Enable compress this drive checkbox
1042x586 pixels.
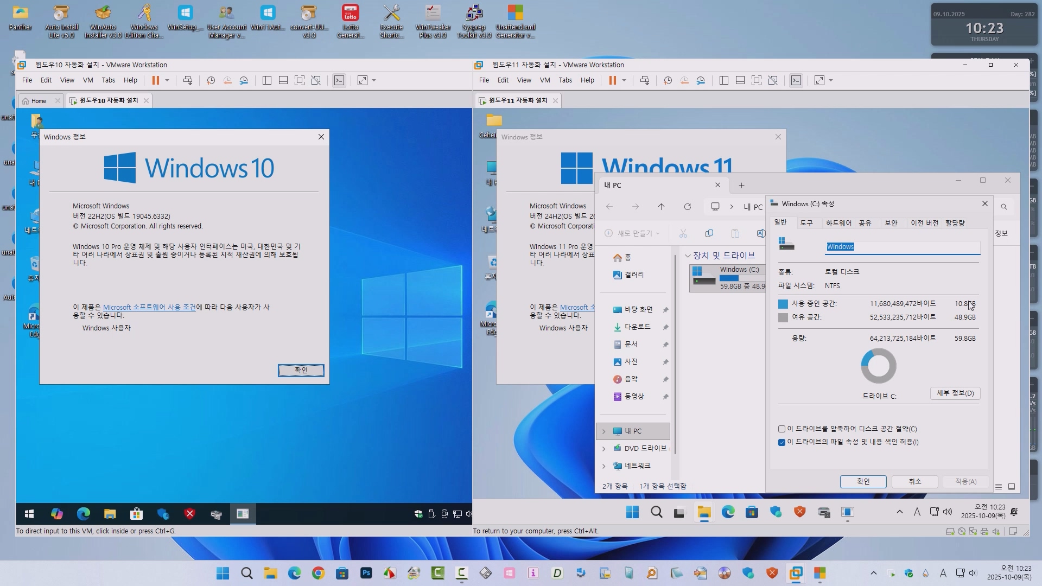782,429
